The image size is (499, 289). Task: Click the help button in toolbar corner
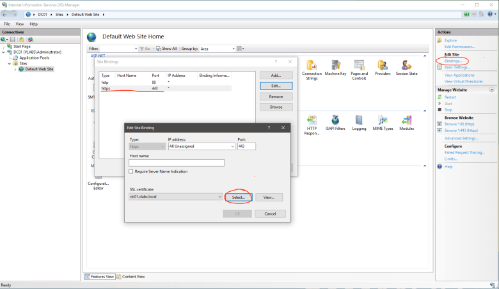tap(490, 14)
